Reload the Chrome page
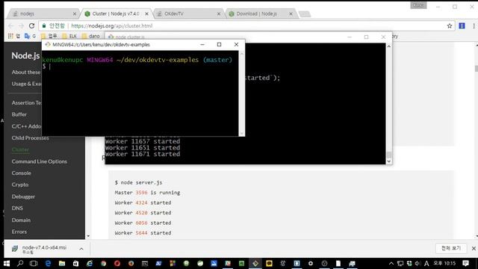The image size is (478, 269). click(x=31, y=26)
